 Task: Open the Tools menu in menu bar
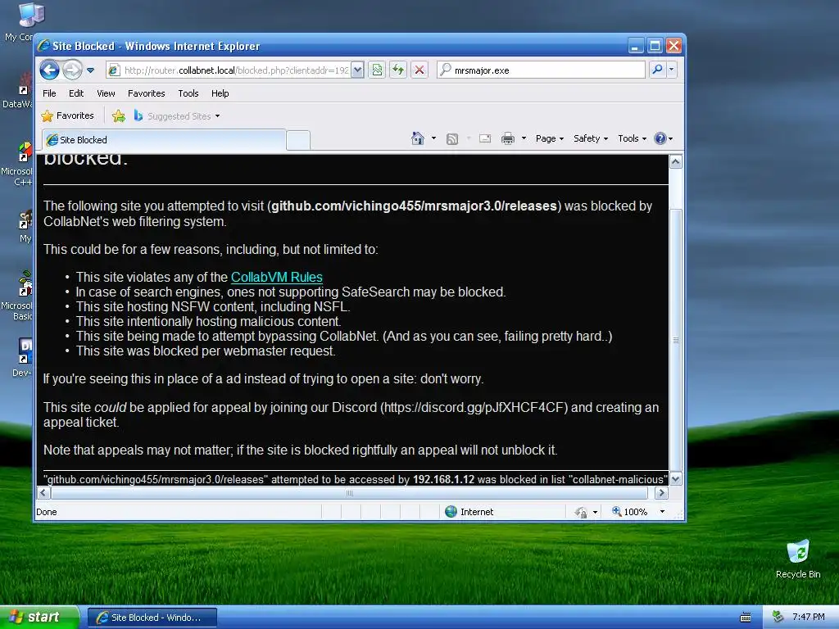[x=188, y=93]
